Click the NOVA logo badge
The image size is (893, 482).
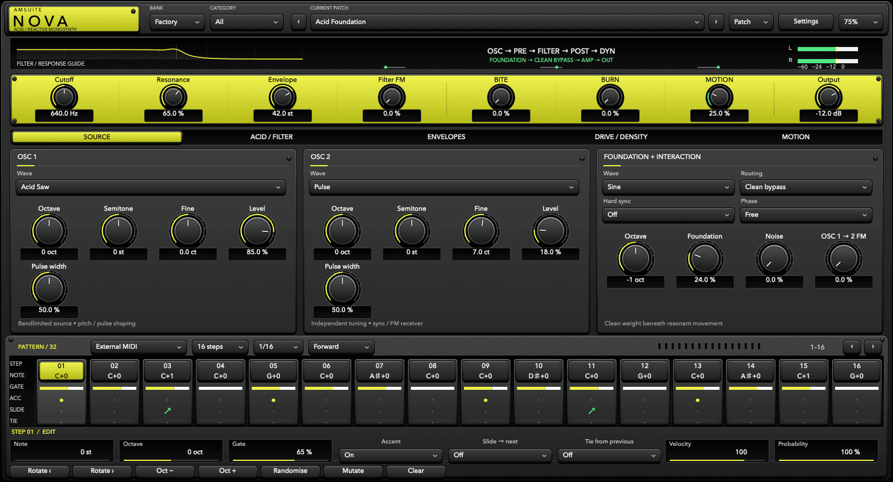click(x=74, y=19)
